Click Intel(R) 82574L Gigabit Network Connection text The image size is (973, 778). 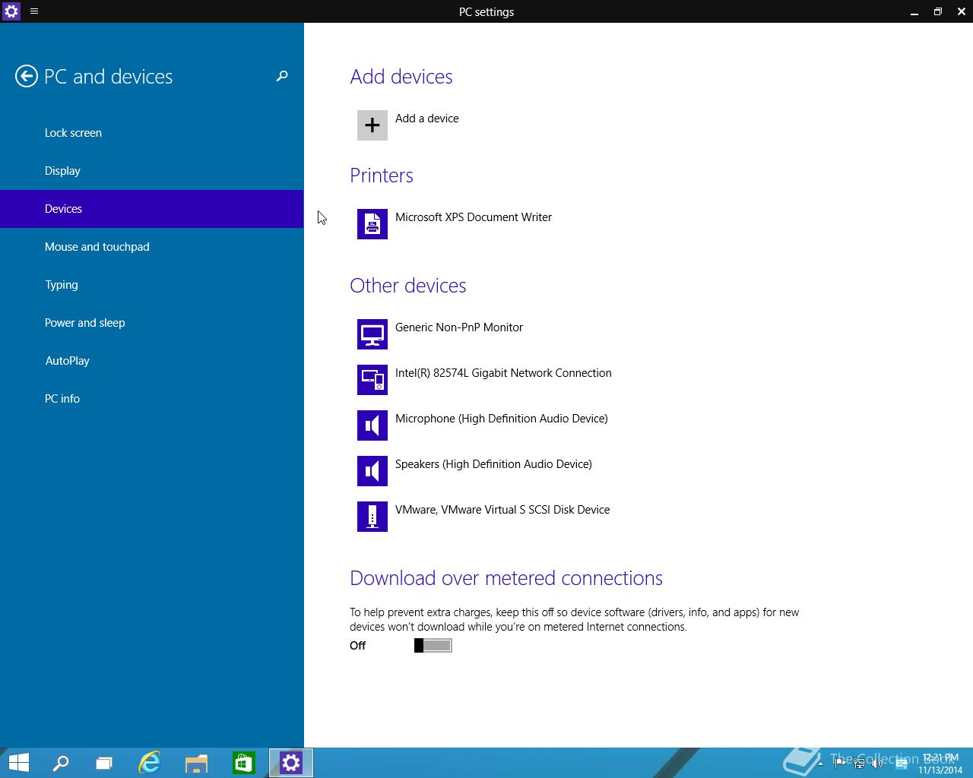[x=503, y=373]
